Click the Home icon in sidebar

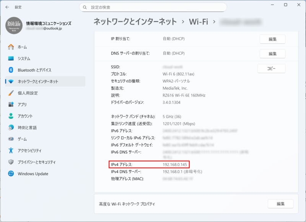coord(11,47)
